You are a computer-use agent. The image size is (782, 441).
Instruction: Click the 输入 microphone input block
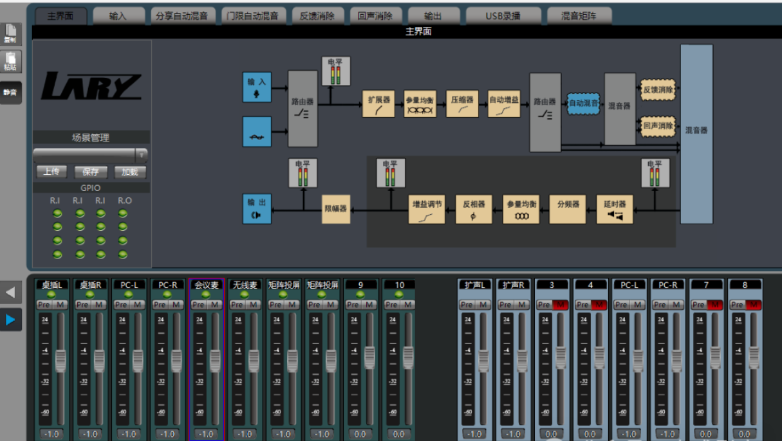[257, 87]
